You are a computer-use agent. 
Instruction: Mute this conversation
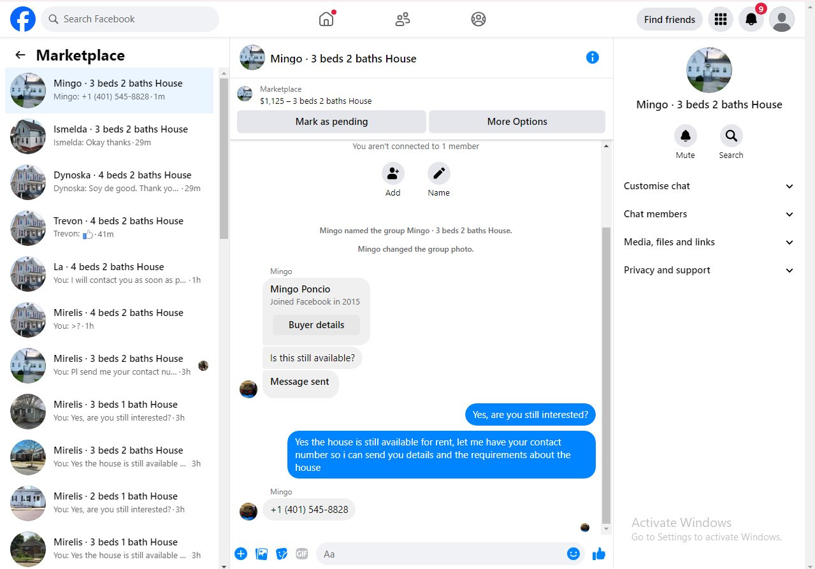[686, 136]
